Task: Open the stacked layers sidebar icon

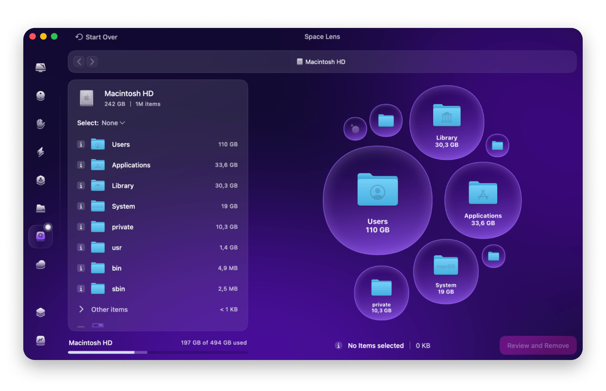Action: pos(40,312)
